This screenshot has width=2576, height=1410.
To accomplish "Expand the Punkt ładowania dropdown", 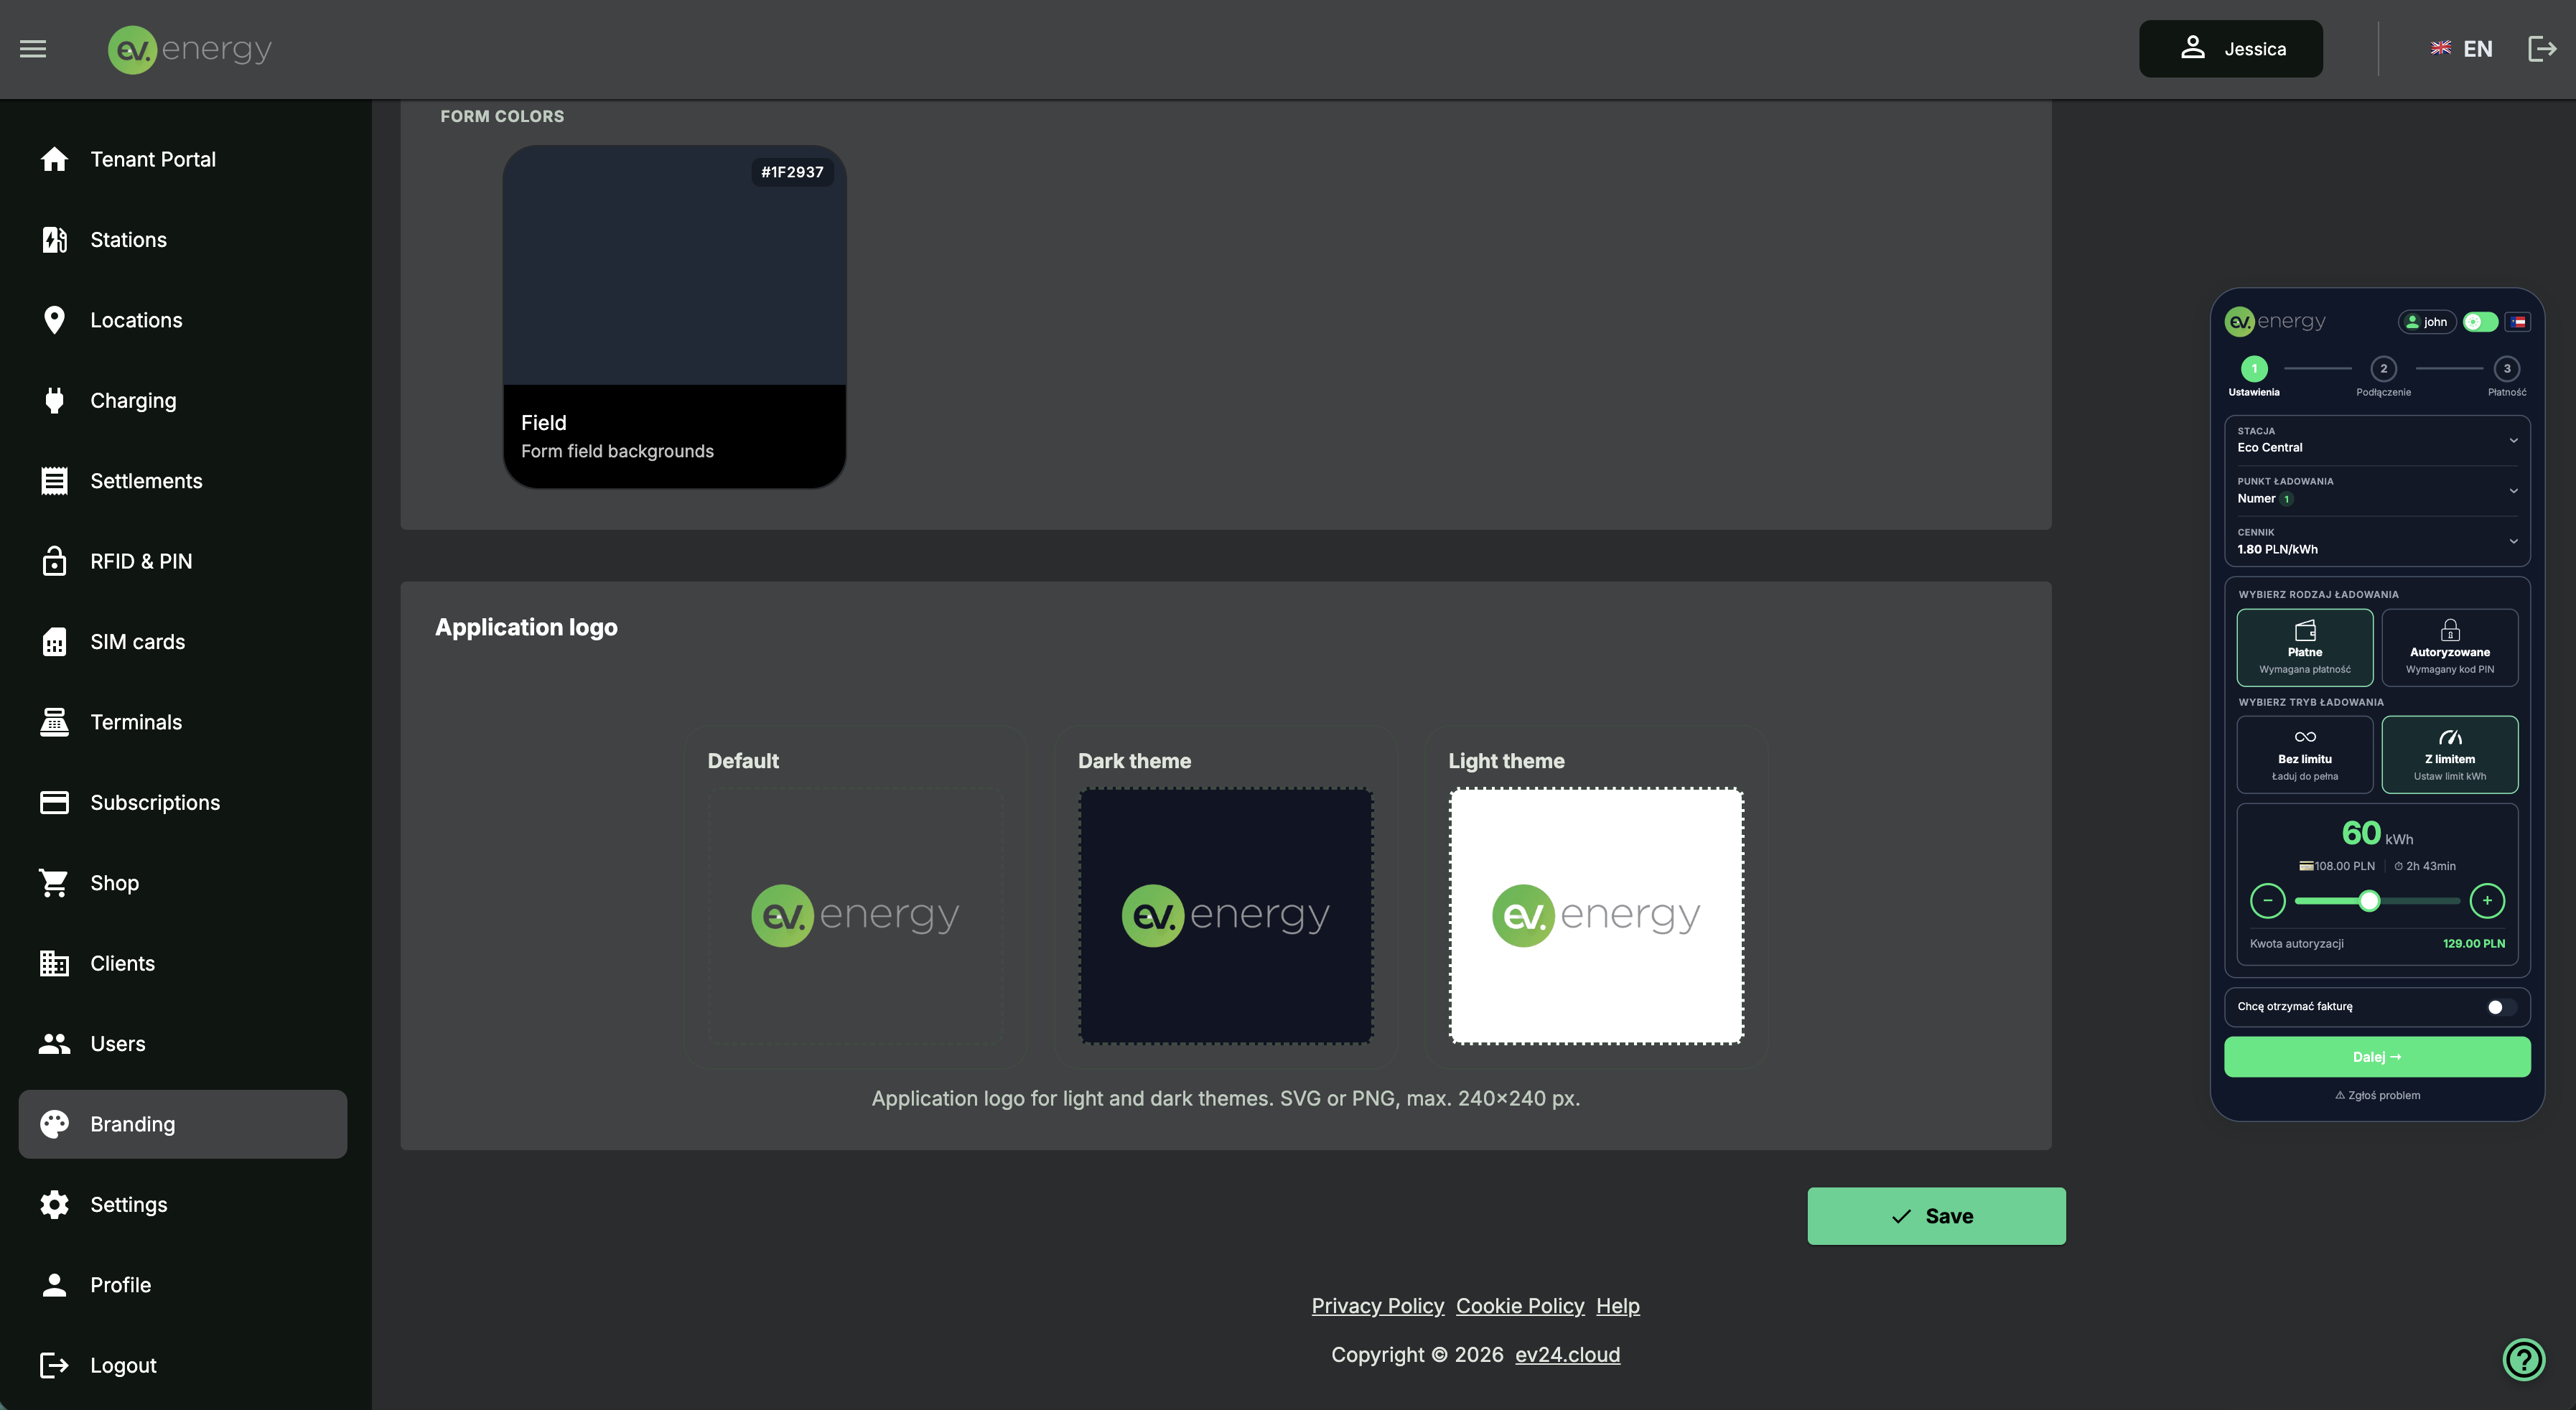I will point(2377,491).
